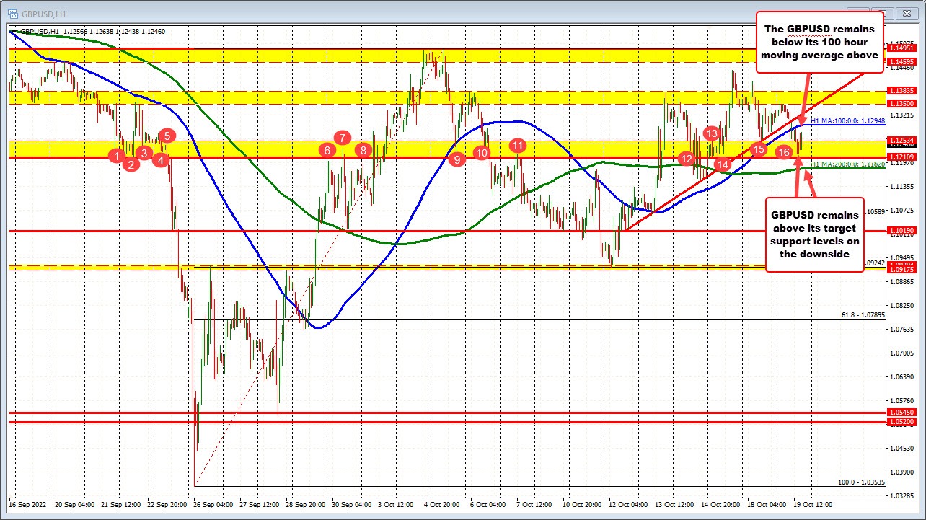The height and width of the screenshot is (520, 926).
Task: Select the marker labeled 7
Action: pyautogui.click(x=342, y=136)
